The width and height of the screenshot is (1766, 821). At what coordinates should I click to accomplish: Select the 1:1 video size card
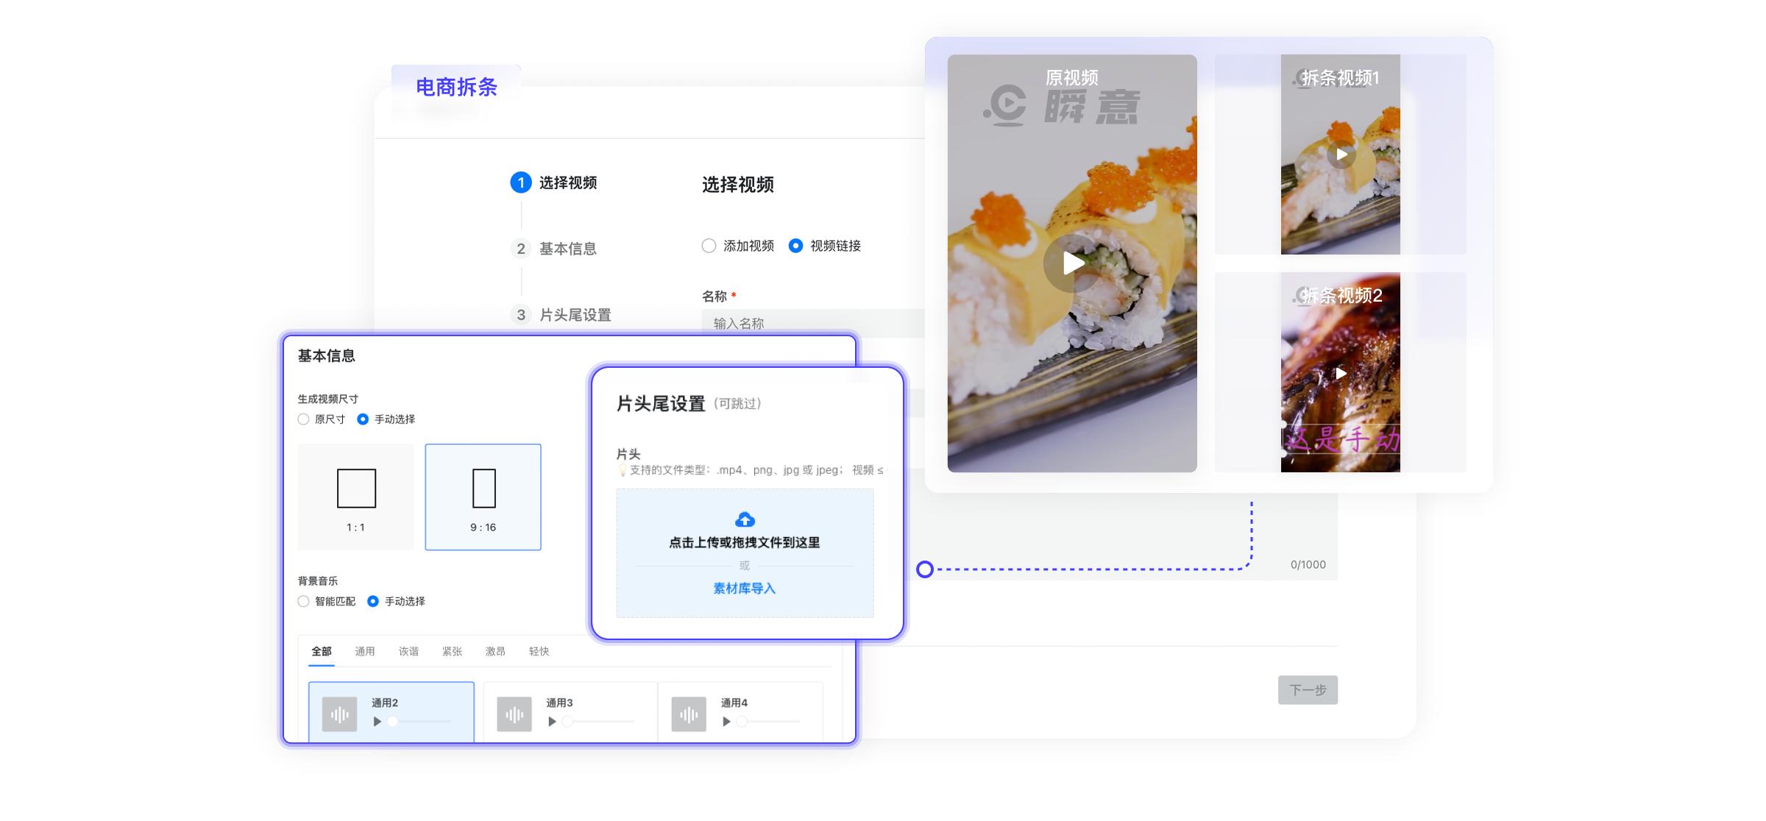pyautogui.click(x=355, y=497)
